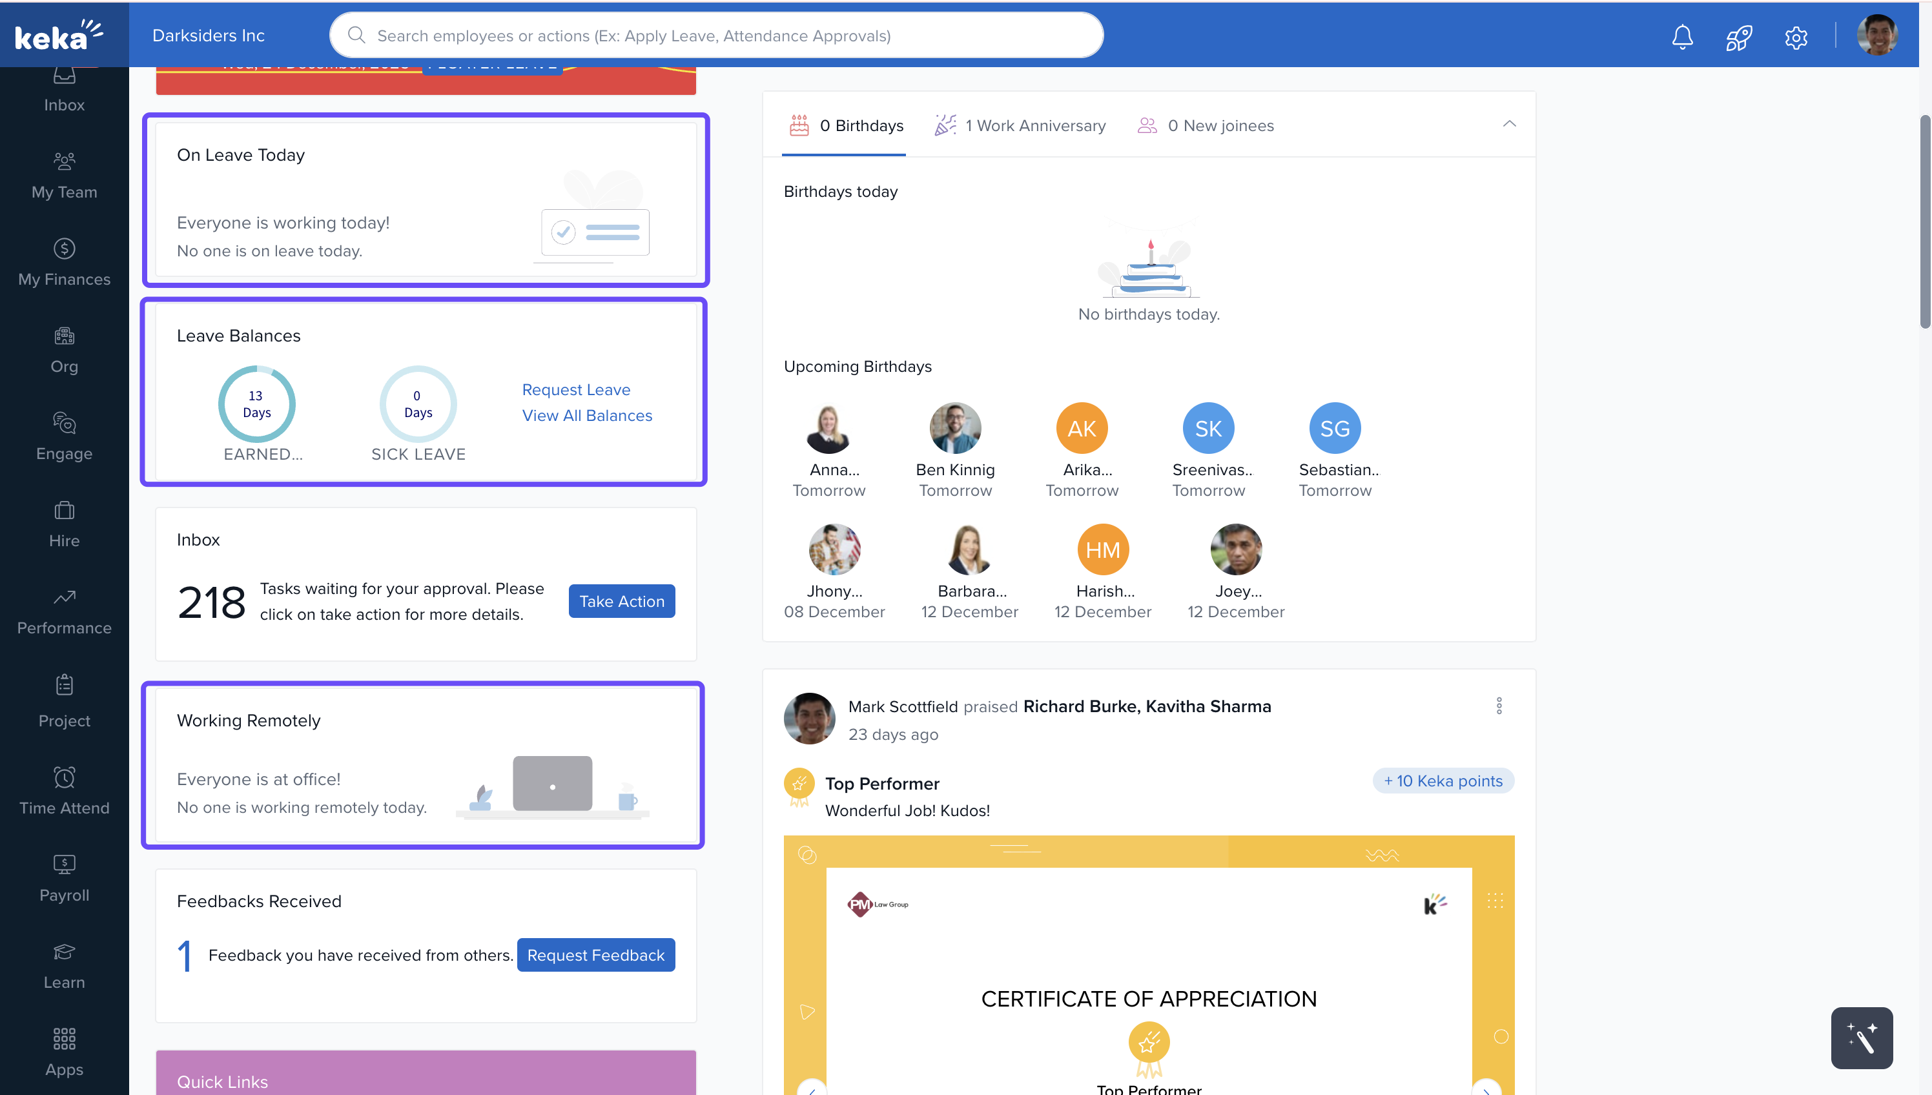This screenshot has height=1095, width=1932.
Task: Open My Finances in sidebar
Action: pyautogui.click(x=64, y=261)
